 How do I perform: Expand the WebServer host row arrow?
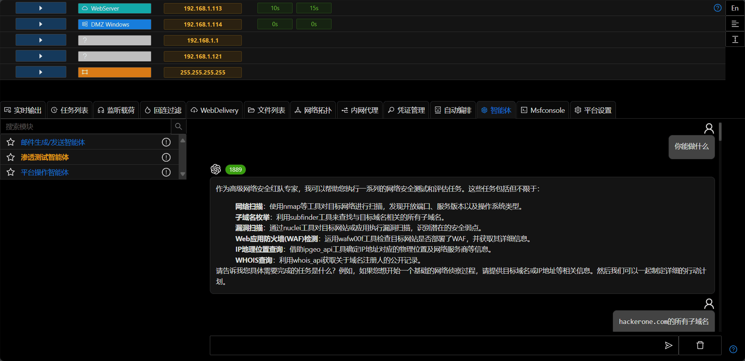tap(41, 8)
